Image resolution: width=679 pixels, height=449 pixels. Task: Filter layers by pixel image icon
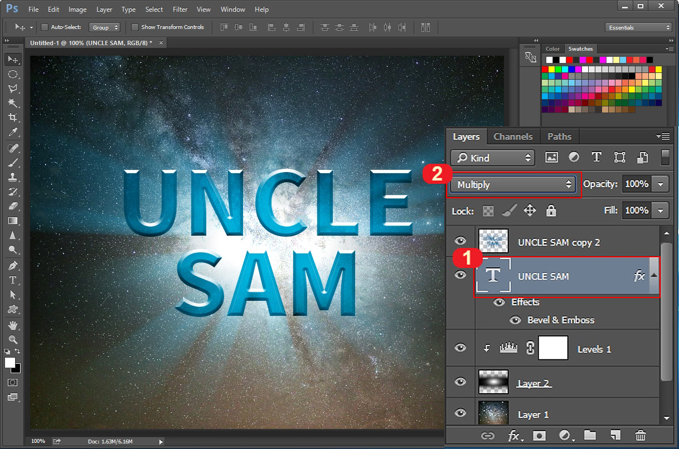(x=552, y=158)
